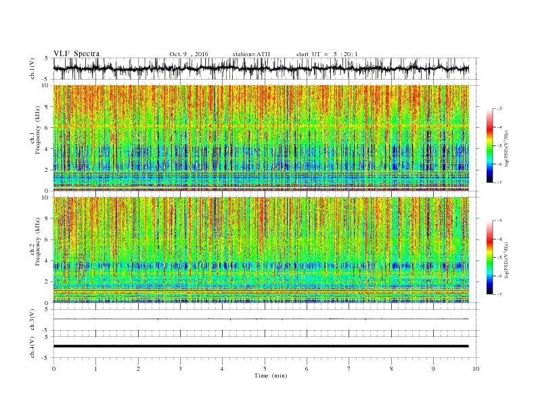
Task: Click time axis tick label 6
Action: 307,369
